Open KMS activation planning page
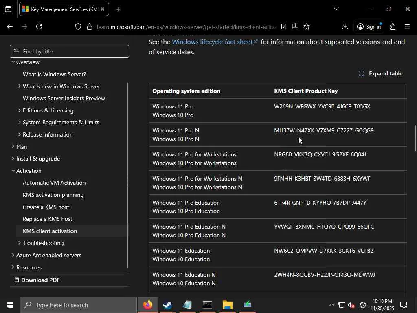The height and width of the screenshot is (313, 417). (x=53, y=195)
